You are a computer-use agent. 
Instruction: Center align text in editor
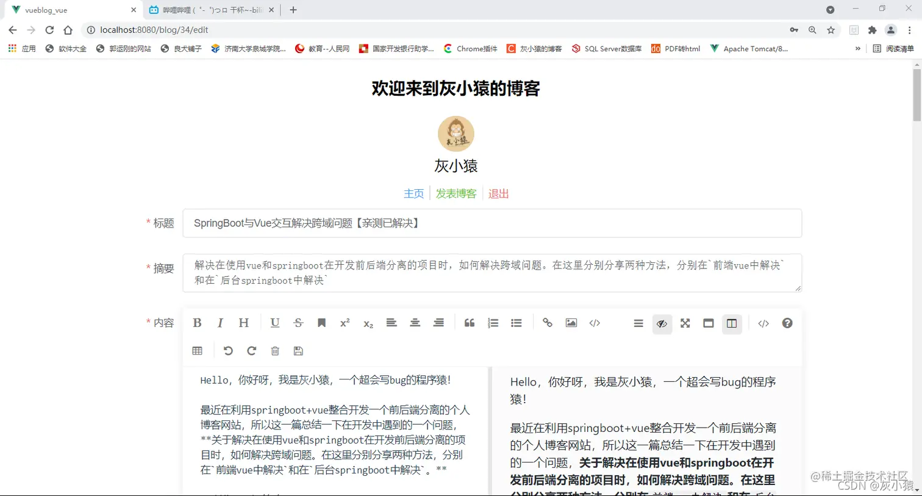point(415,323)
